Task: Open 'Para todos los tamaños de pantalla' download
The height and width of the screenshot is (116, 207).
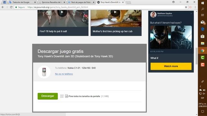Action: pyautogui.click(x=84, y=96)
